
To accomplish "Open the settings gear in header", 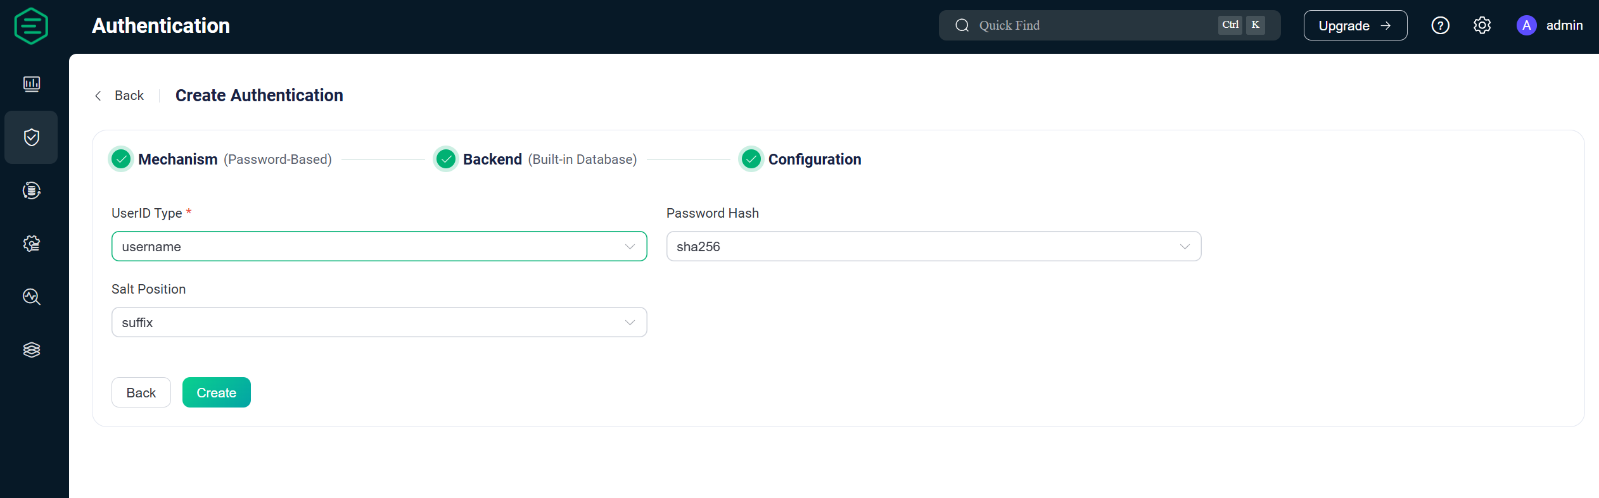I will tap(1482, 25).
